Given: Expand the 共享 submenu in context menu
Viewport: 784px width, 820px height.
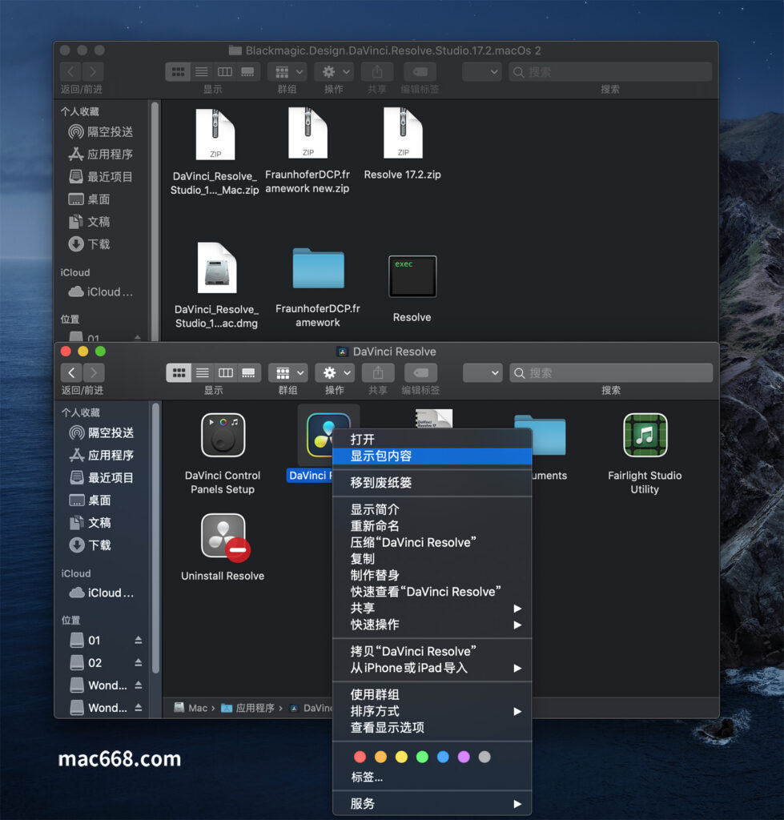Looking at the screenshot, I should (x=432, y=609).
